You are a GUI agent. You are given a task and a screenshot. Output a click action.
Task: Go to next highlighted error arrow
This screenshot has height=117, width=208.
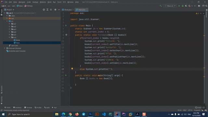point(203,13)
